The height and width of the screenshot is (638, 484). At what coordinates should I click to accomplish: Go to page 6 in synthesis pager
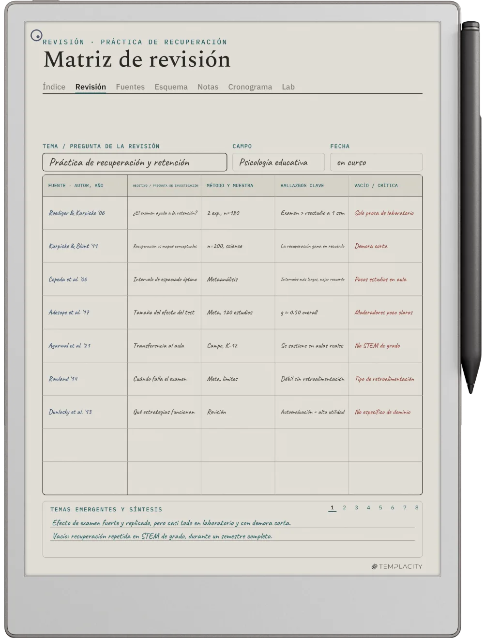(x=393, y=508)
